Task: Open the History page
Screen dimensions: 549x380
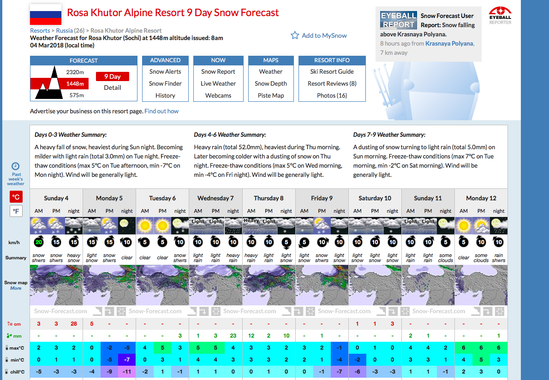Action: click(165, 95)
